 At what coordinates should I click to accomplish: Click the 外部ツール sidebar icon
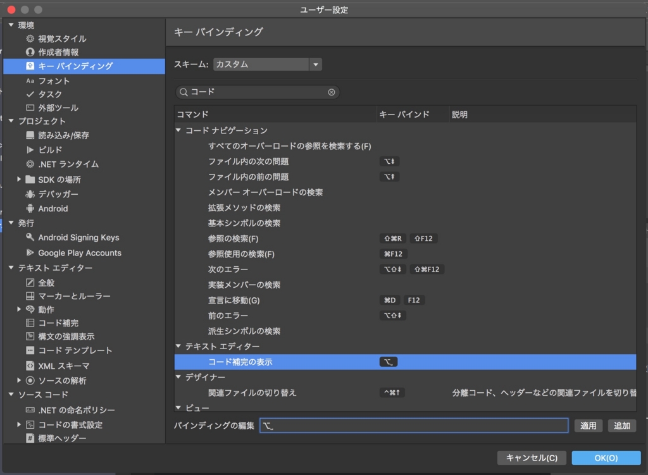(x=30, y=108)
